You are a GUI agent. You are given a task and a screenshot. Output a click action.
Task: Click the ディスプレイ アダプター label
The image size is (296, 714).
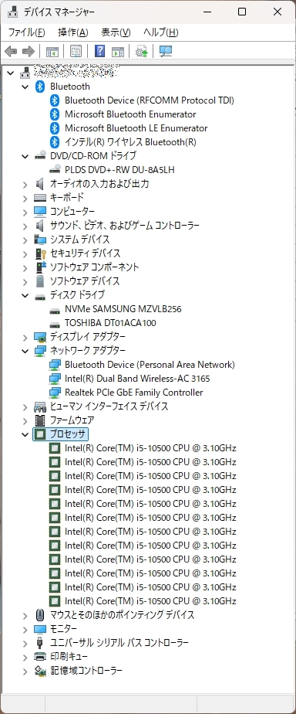click(x=88, y=337)
